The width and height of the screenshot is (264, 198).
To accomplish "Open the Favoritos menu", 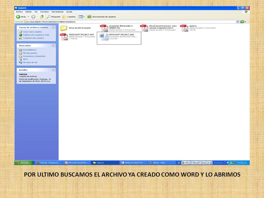I will click(45, 12).
